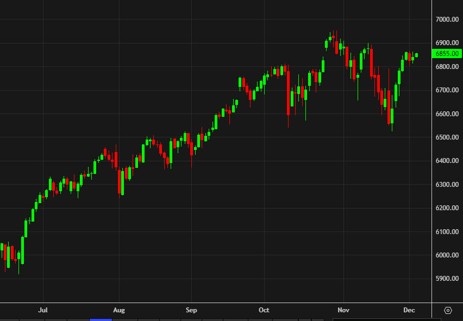463x321 pixels.
Task: Click the Sep marker on time axis
Action: click(191, 310)
